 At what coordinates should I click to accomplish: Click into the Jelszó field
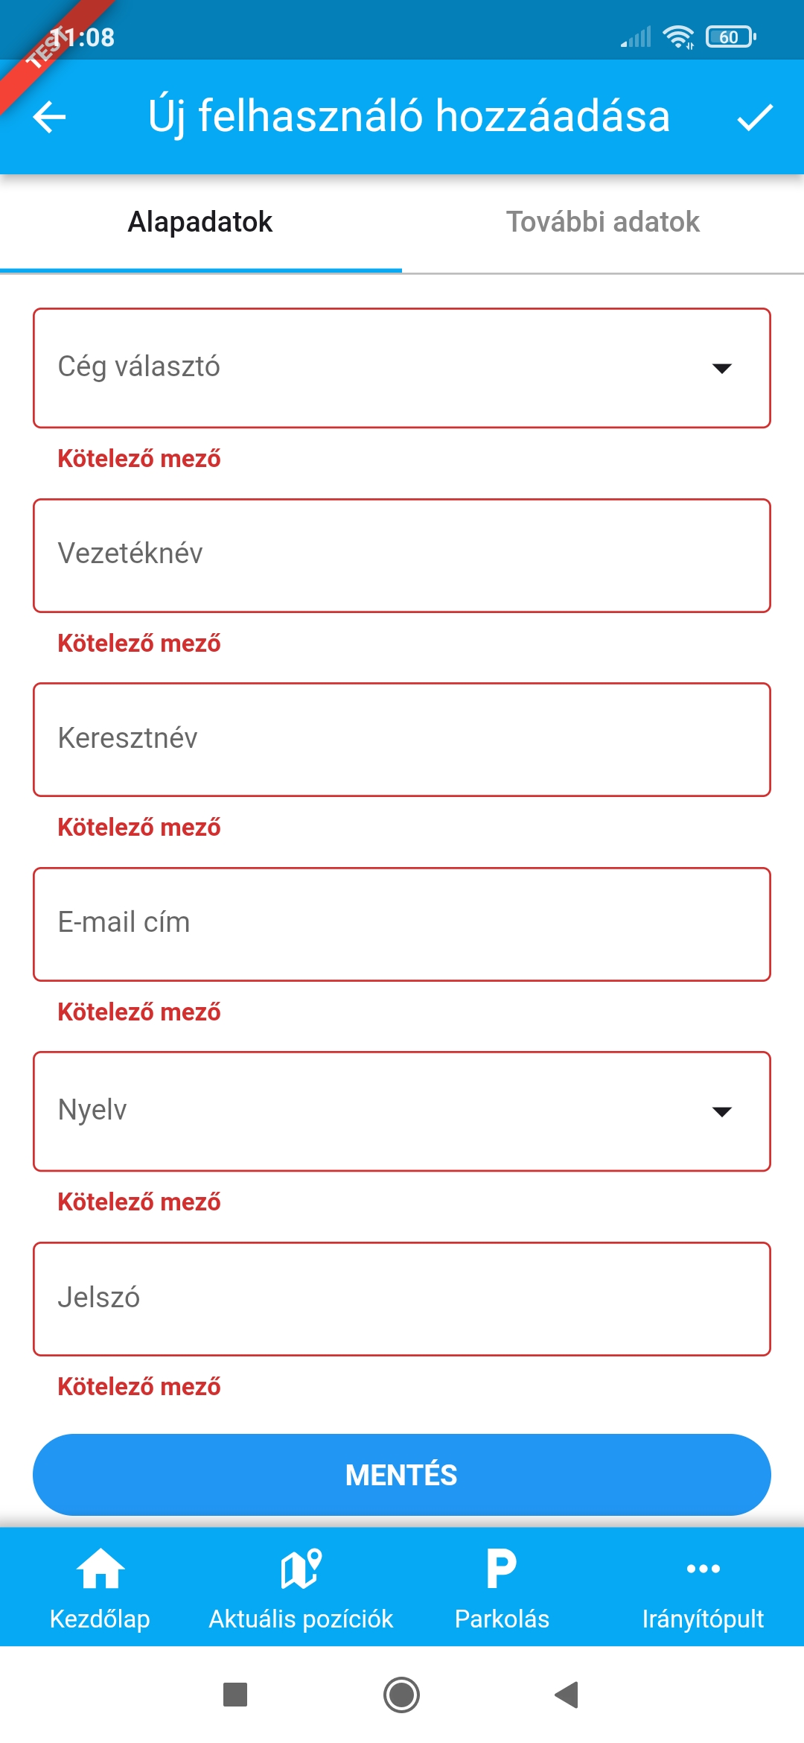(x=402, y=1298)
